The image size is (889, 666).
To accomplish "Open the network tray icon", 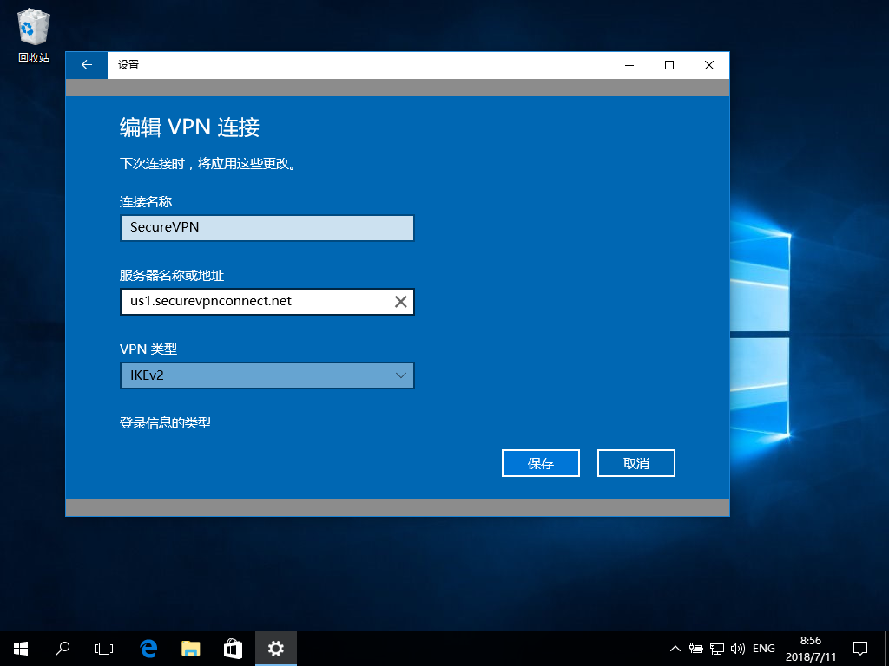I will (716, 649).
